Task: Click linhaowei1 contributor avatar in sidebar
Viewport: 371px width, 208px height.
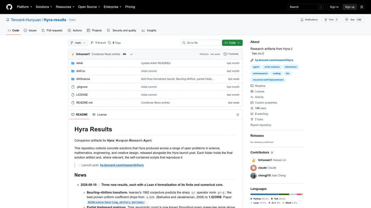Action: point(254,160)
